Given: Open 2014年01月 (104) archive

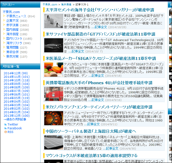Looking at the screenshot, I should click(x=17, y=112).
